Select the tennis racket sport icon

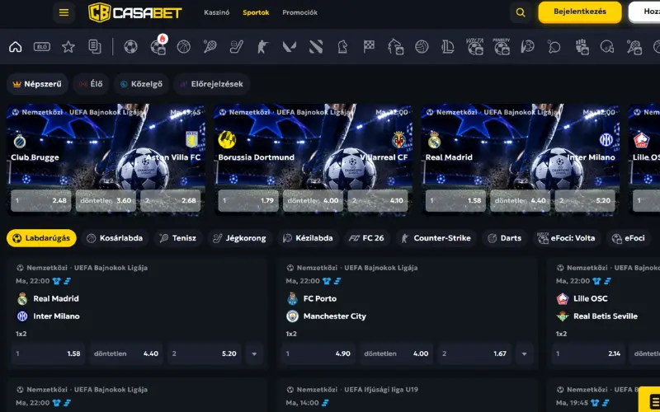pyautogui.click(x=210, y=47)
